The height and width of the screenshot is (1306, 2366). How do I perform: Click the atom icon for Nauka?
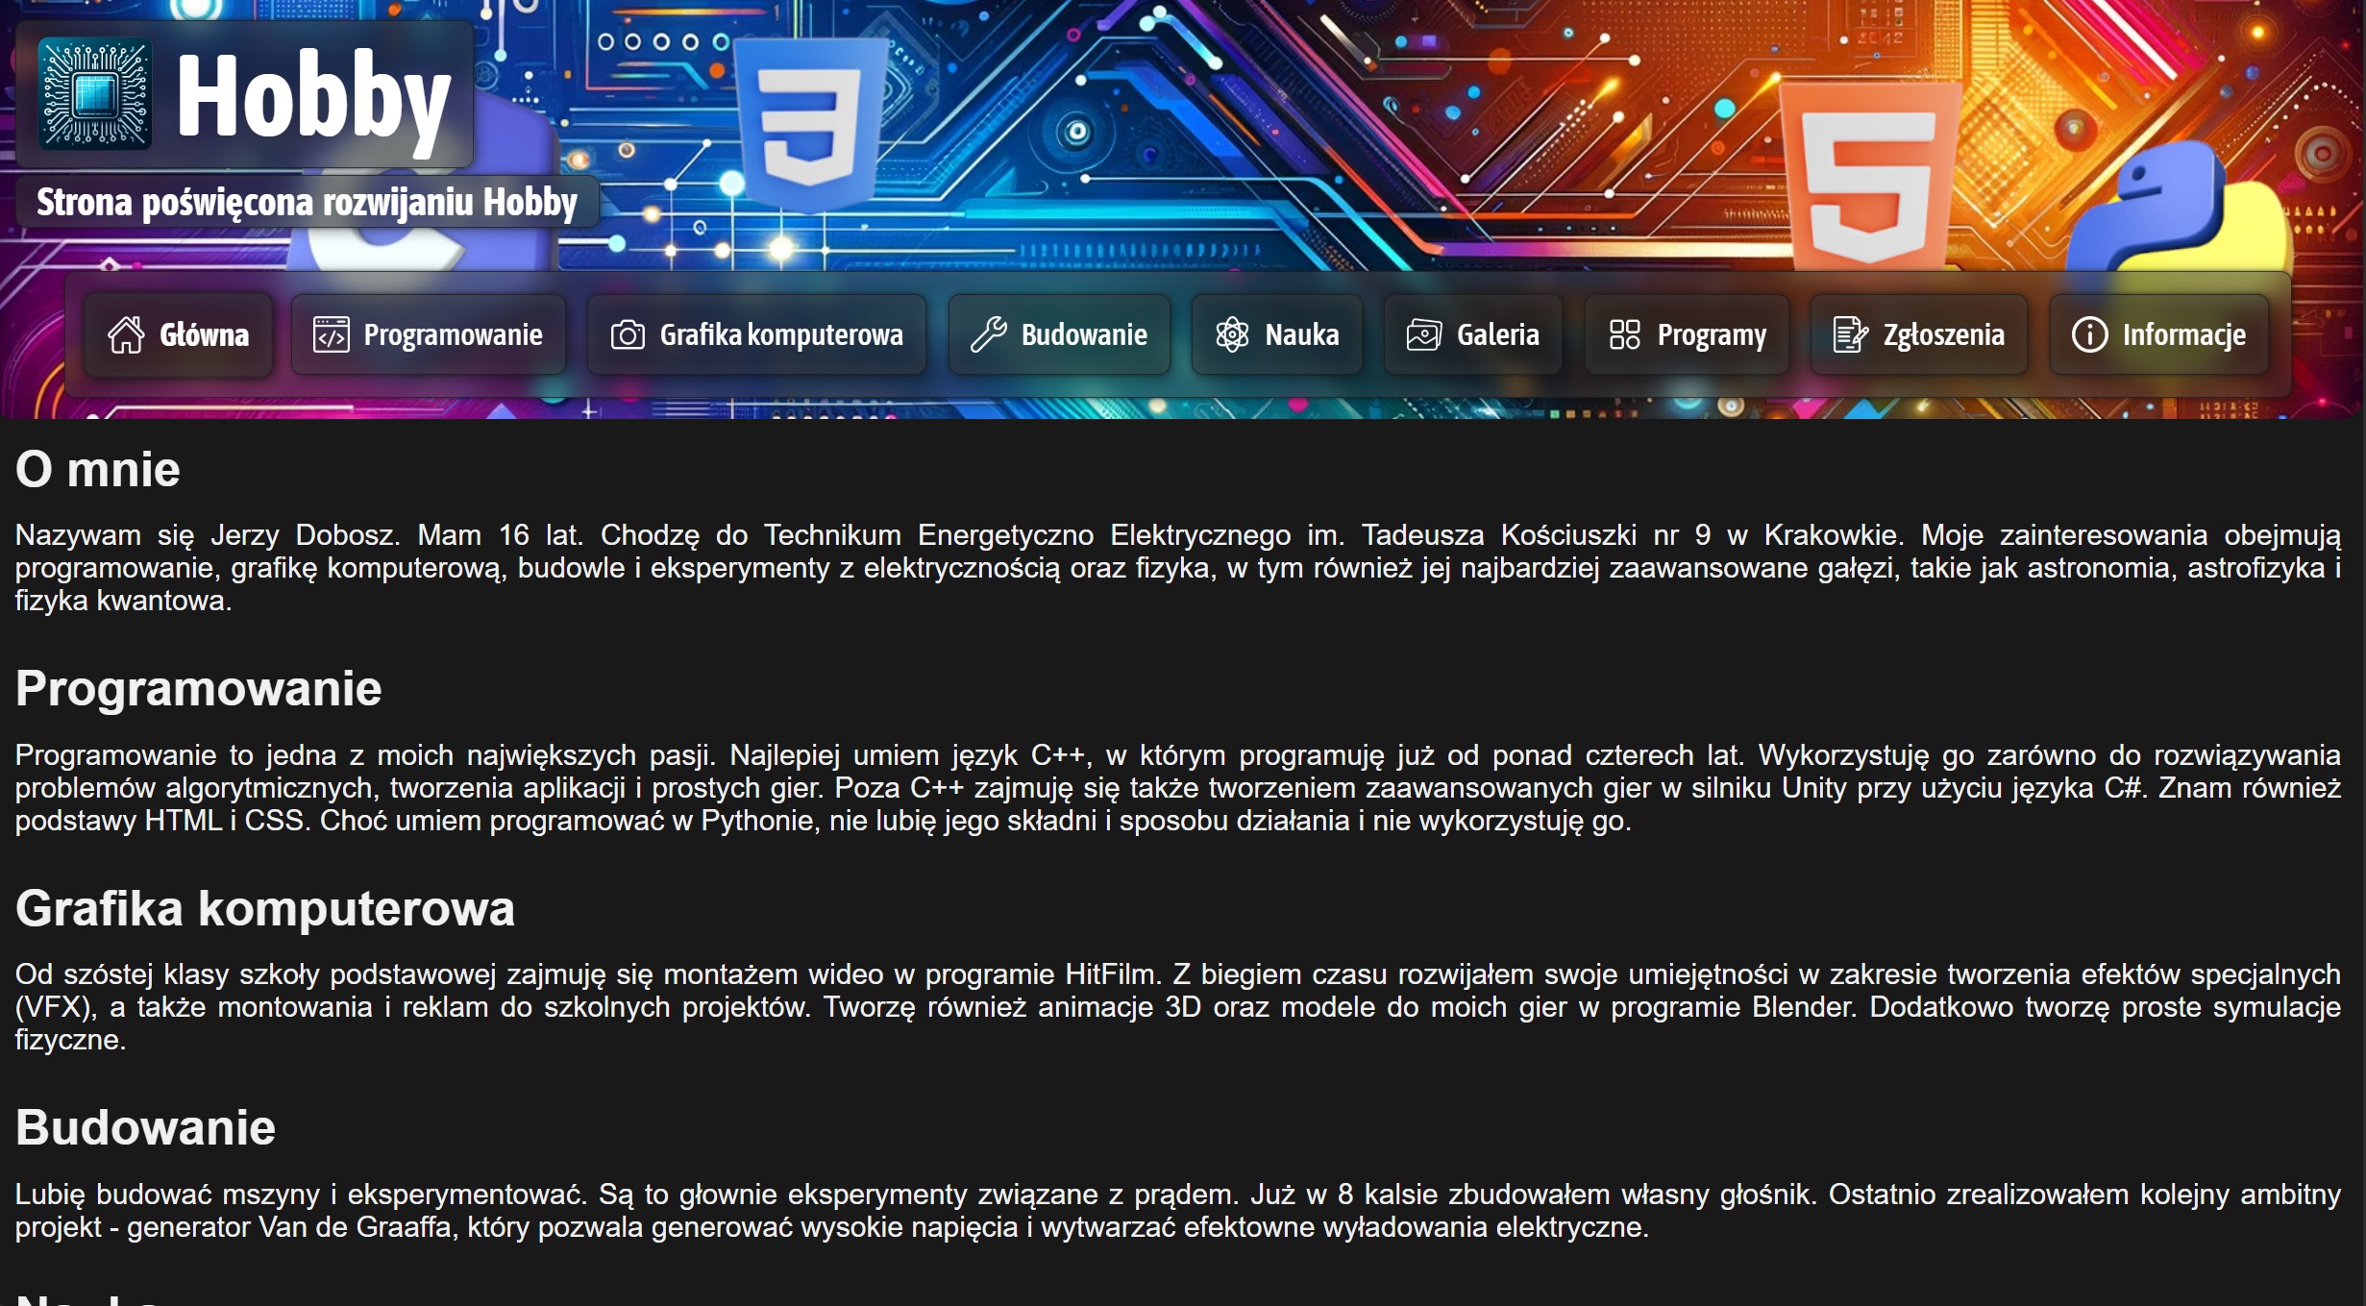(1232, 335)
